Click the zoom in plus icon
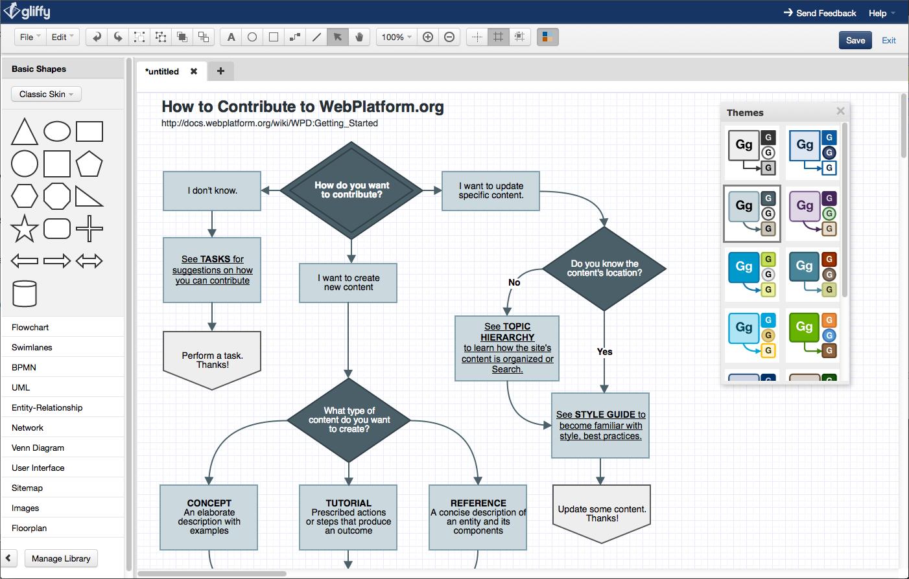The image size is (909, 579). coord(428,37)
